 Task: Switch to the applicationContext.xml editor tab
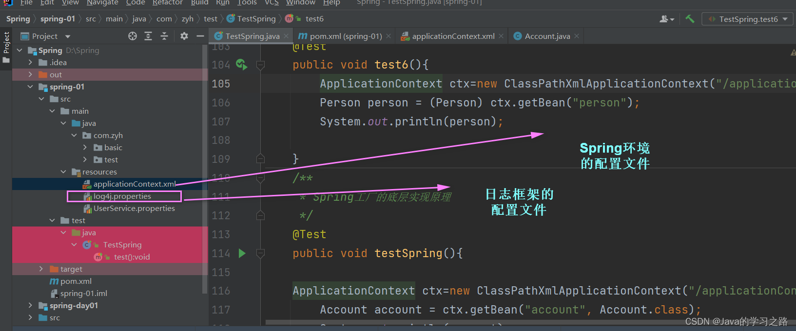pos(453,36)
